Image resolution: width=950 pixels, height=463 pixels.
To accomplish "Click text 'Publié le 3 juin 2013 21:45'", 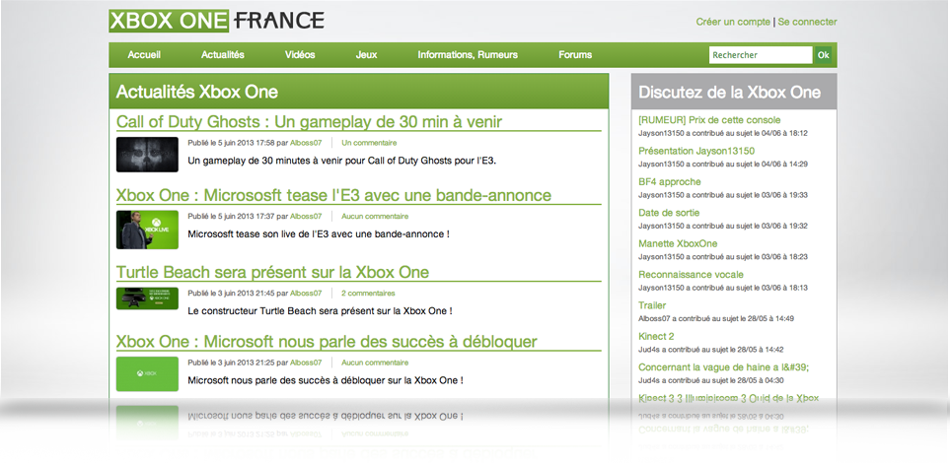I will pyautogui.click(x=231, y=293).
